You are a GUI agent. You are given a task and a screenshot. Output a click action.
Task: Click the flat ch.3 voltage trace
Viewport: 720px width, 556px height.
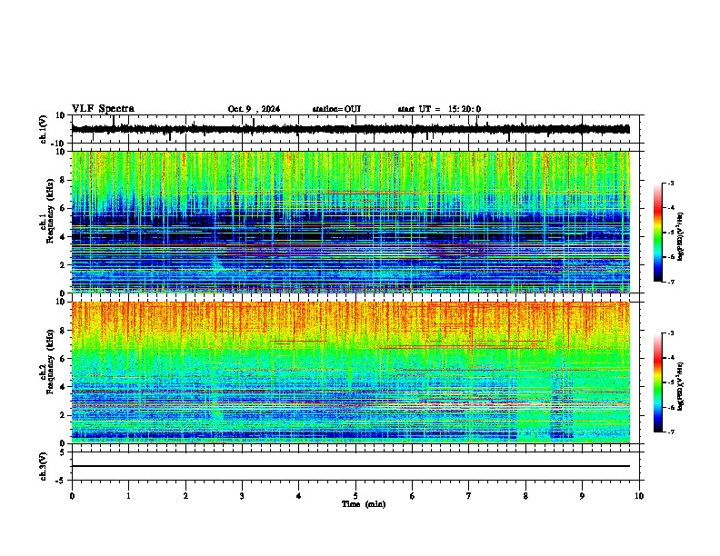(350, 466)
